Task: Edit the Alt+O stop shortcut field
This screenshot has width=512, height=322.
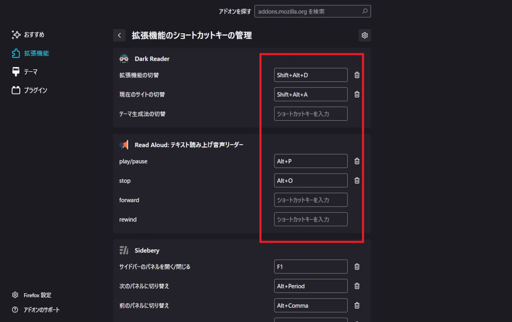Action: coord(311,181)
